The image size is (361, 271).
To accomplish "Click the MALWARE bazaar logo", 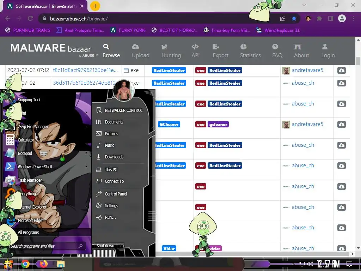I will click(x=54, y=50).
